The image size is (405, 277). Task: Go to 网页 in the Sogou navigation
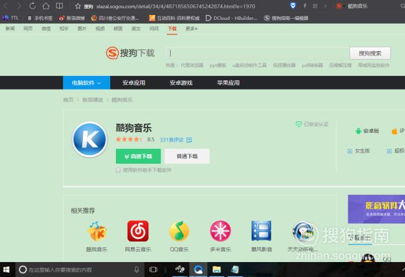(x=28, y=29)
